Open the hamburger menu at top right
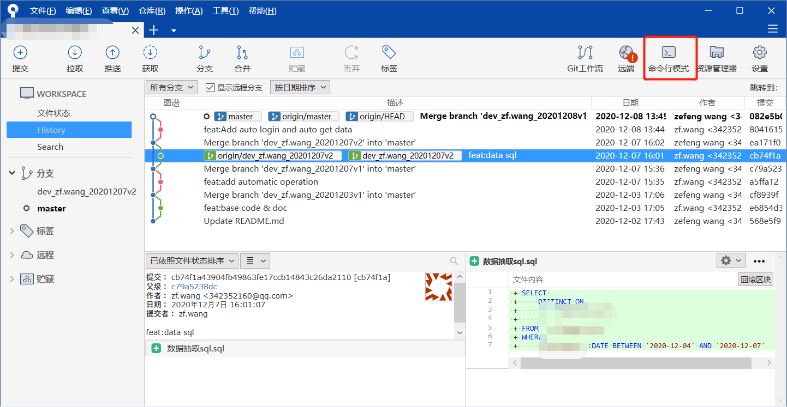Viewport: 787px width, 407px height. (x=772, y=29)
